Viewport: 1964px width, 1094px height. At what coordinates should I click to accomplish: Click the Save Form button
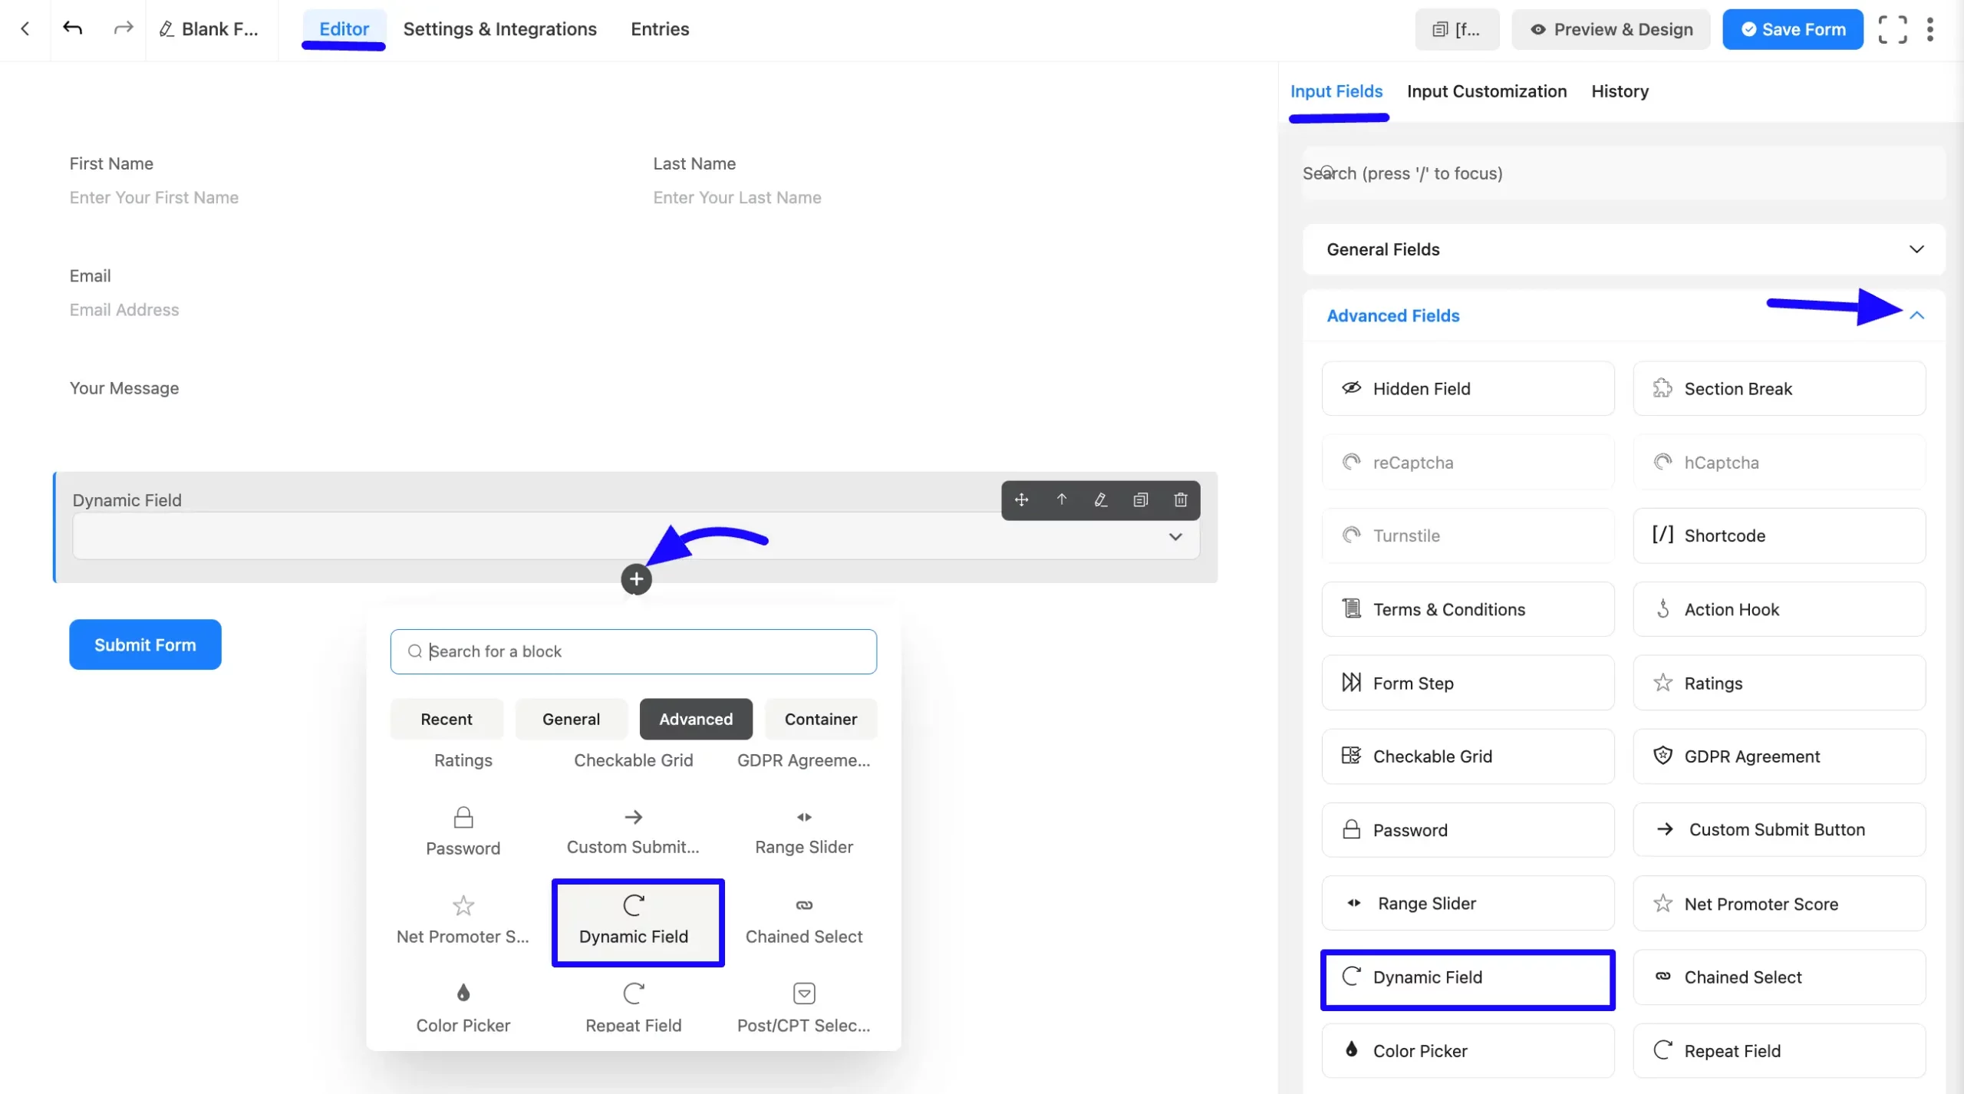pyautogui.click(x=1793, y=29)
